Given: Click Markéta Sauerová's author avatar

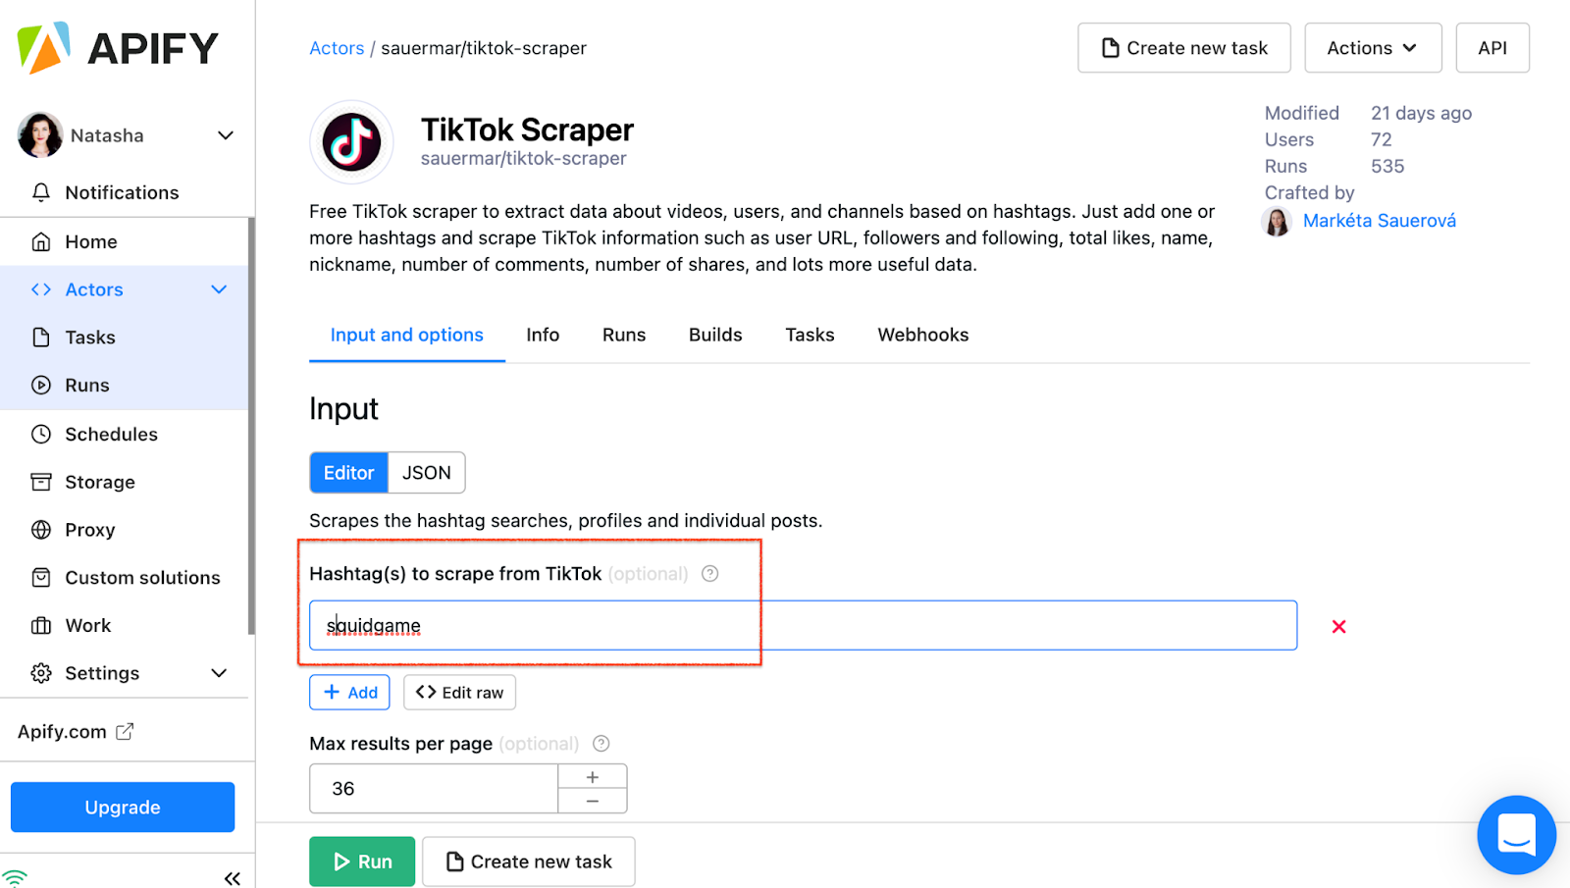Looking at the screenshot, I should point(1277,222).
